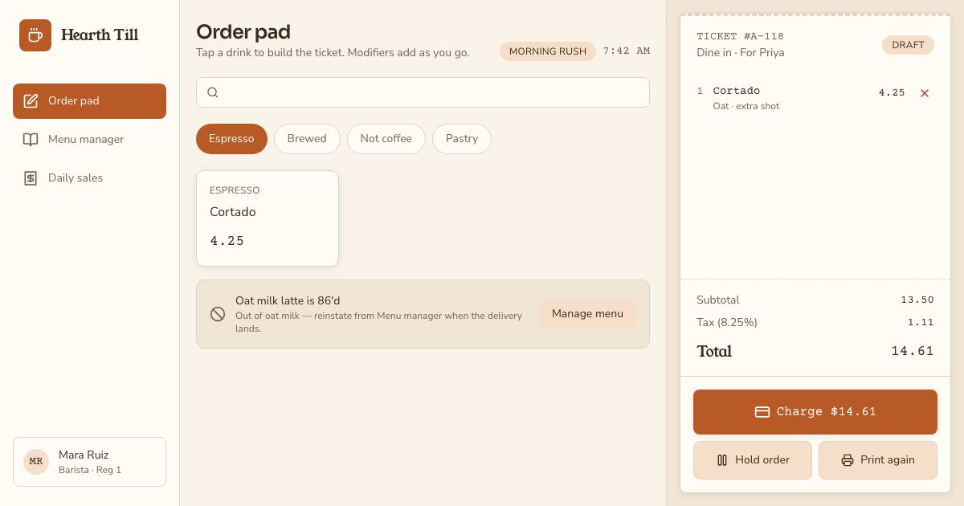Show the Pastry category

click(x=462, y=139)
